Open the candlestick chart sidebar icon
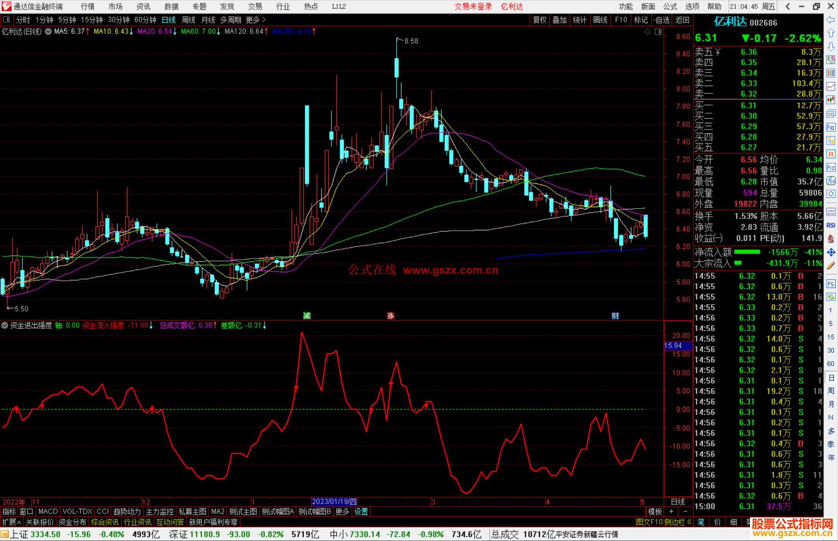 tap(831, 100)
